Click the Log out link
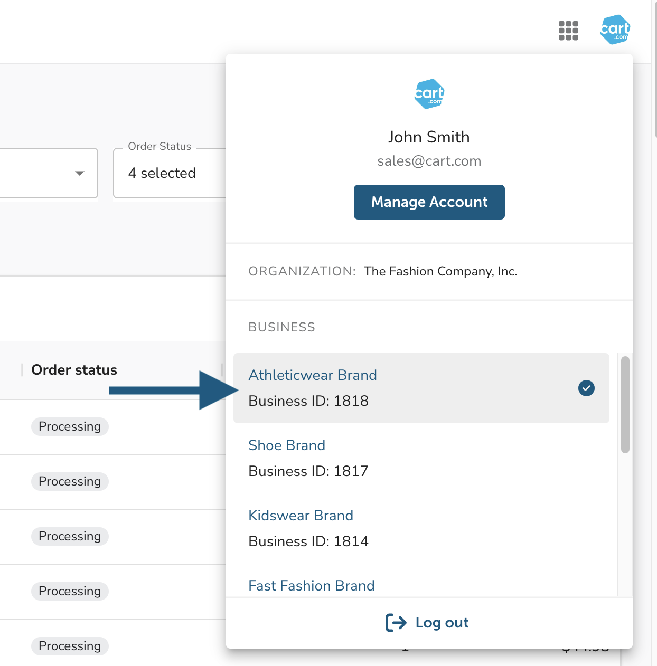 pyautogui.click(x=442, y=623)
